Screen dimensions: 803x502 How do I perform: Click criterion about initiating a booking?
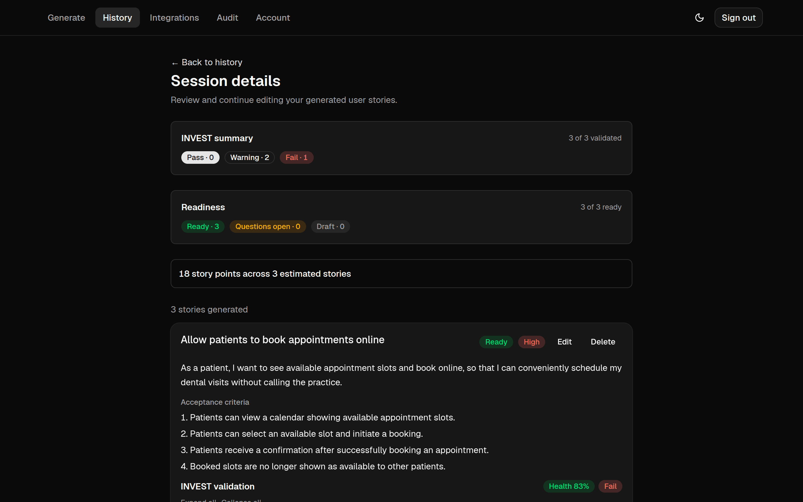click(302, 434)
